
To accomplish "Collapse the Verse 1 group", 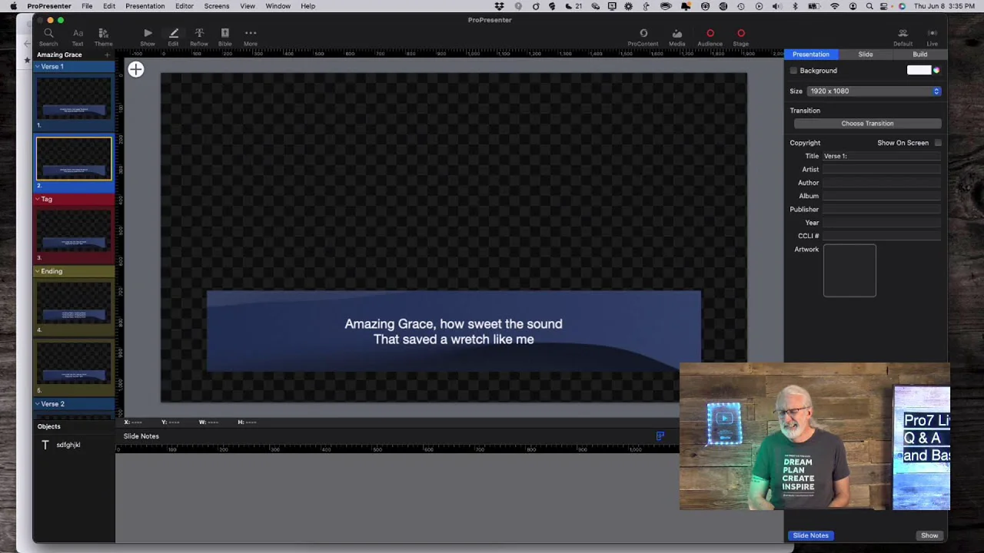I will (x=37, y=67).
